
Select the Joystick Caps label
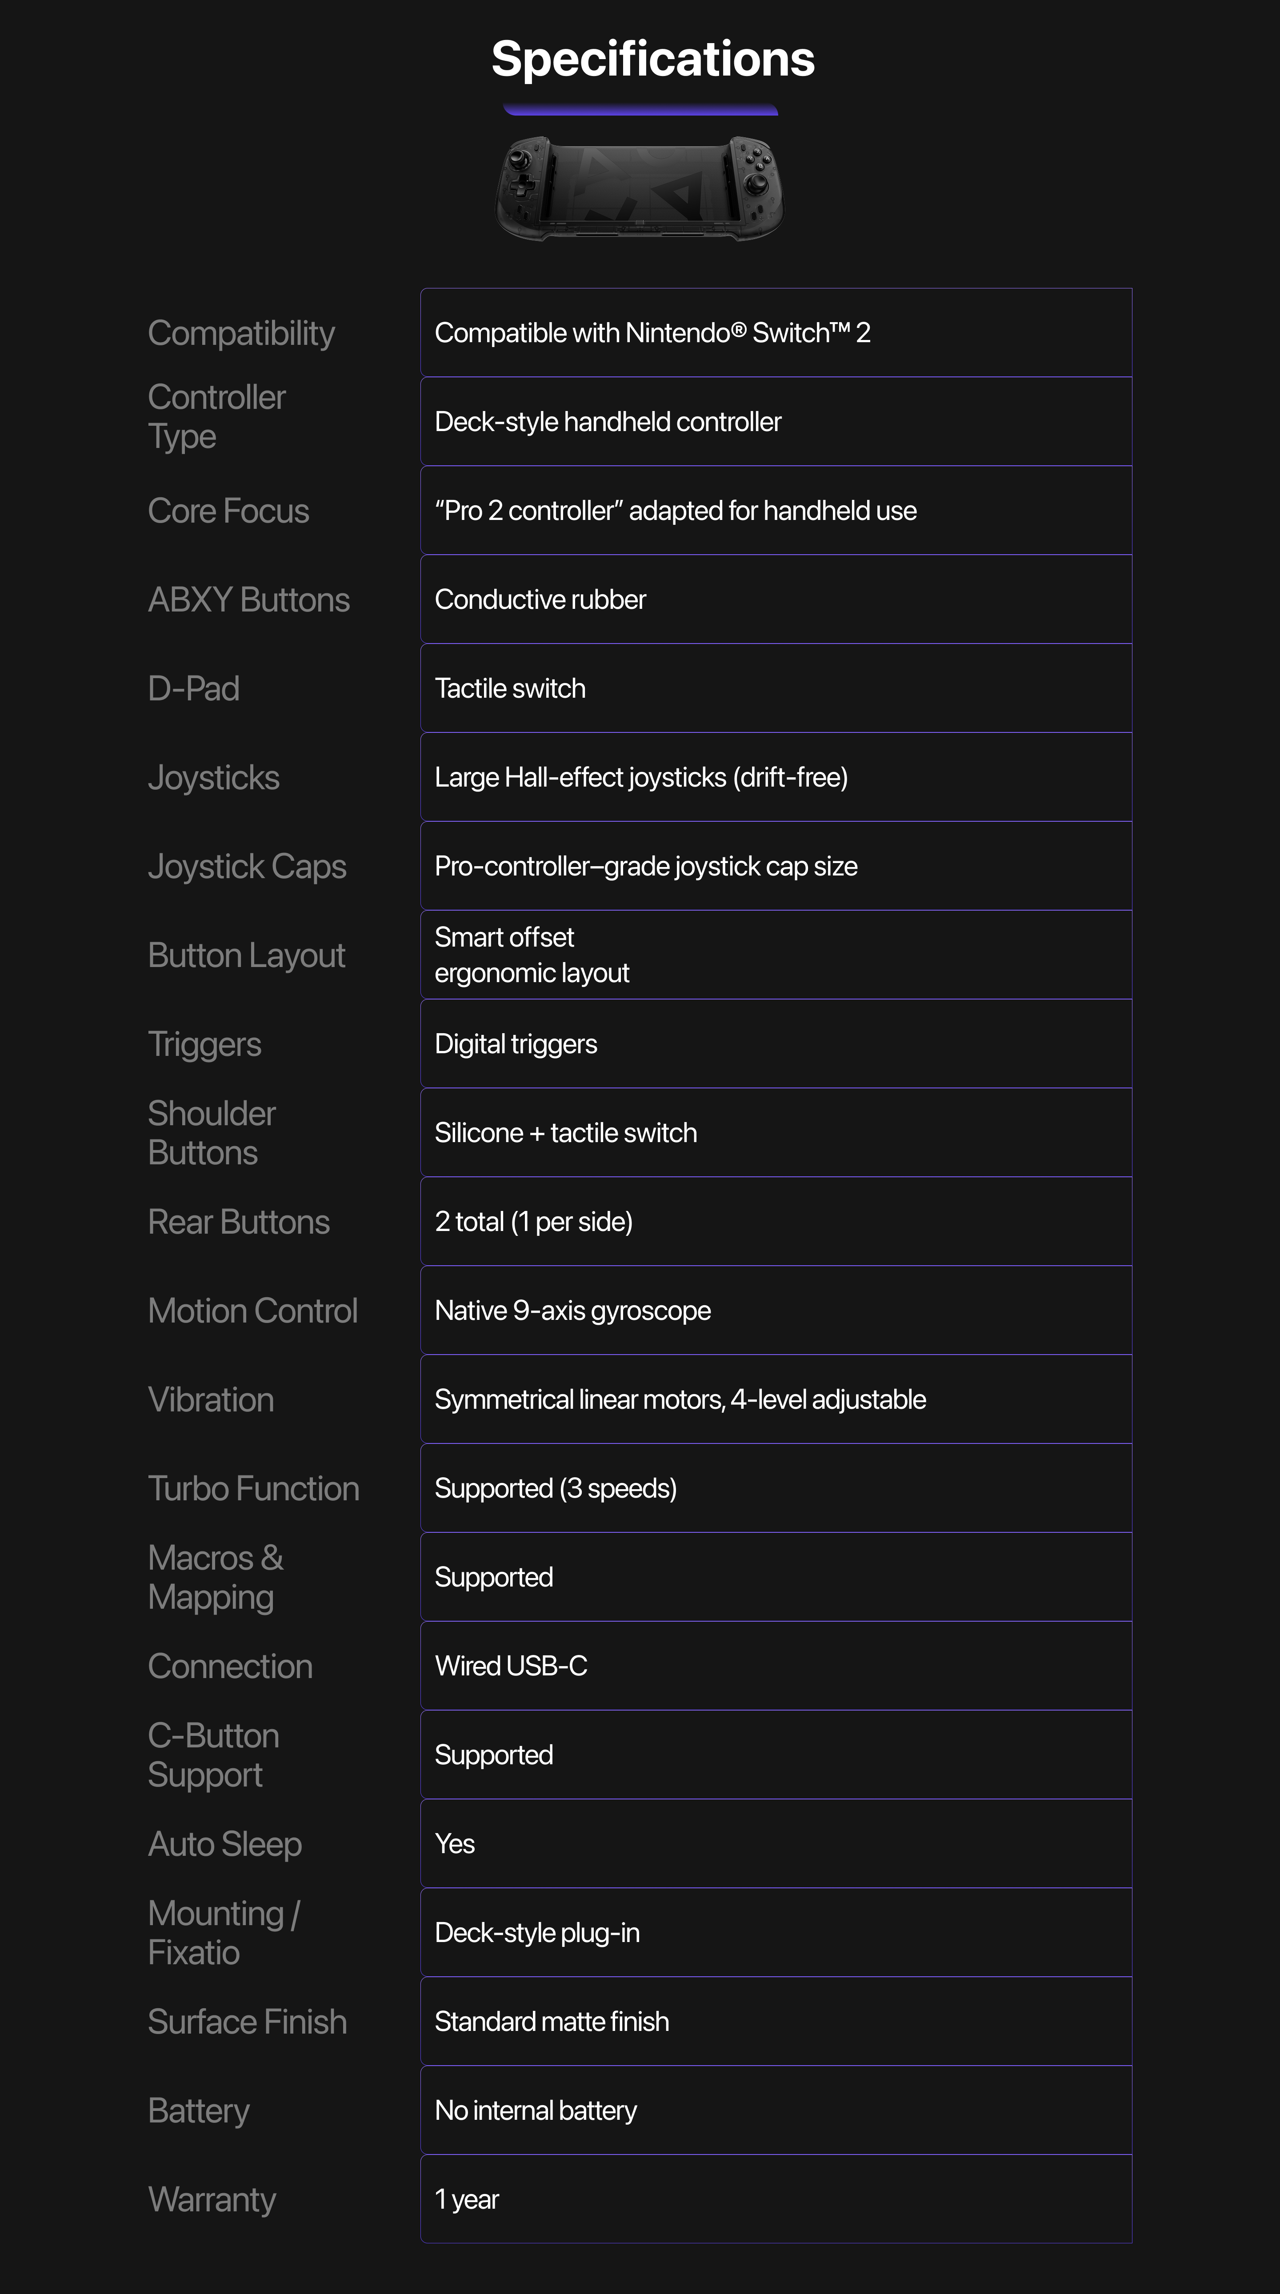(247, 867)
